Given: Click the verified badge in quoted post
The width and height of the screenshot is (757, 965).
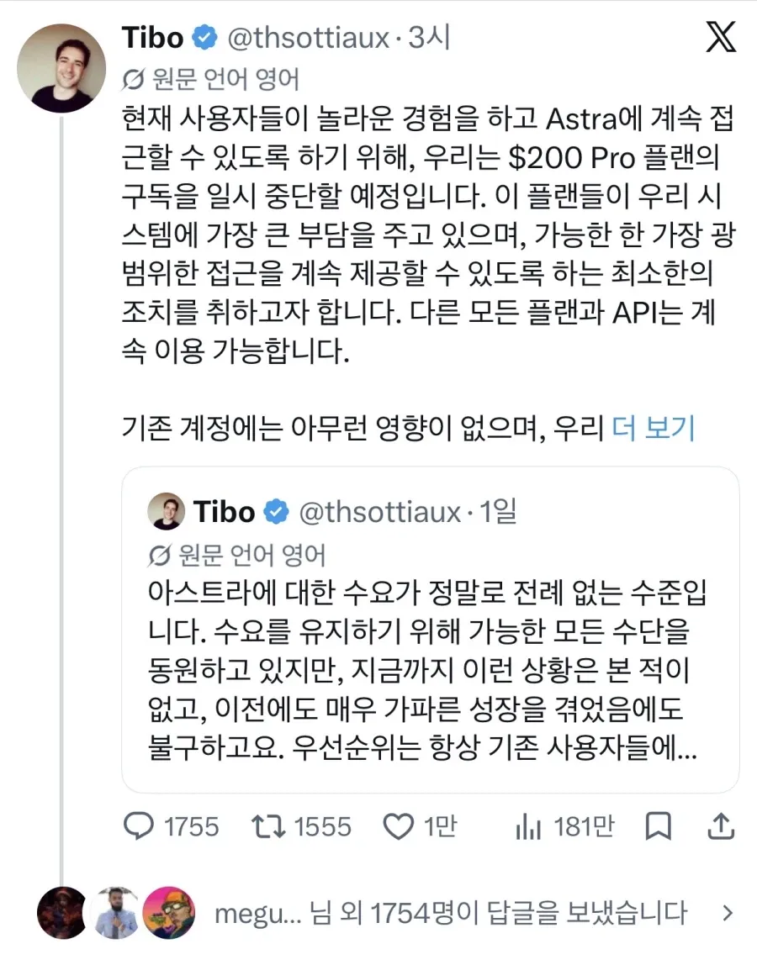Looking at the screenshot, I should (x=276, y=511).
